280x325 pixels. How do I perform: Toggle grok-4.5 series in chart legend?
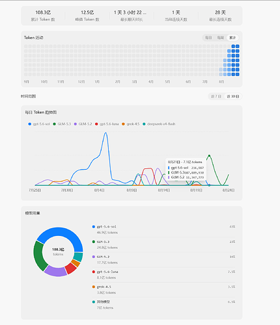tap(131, 124)
